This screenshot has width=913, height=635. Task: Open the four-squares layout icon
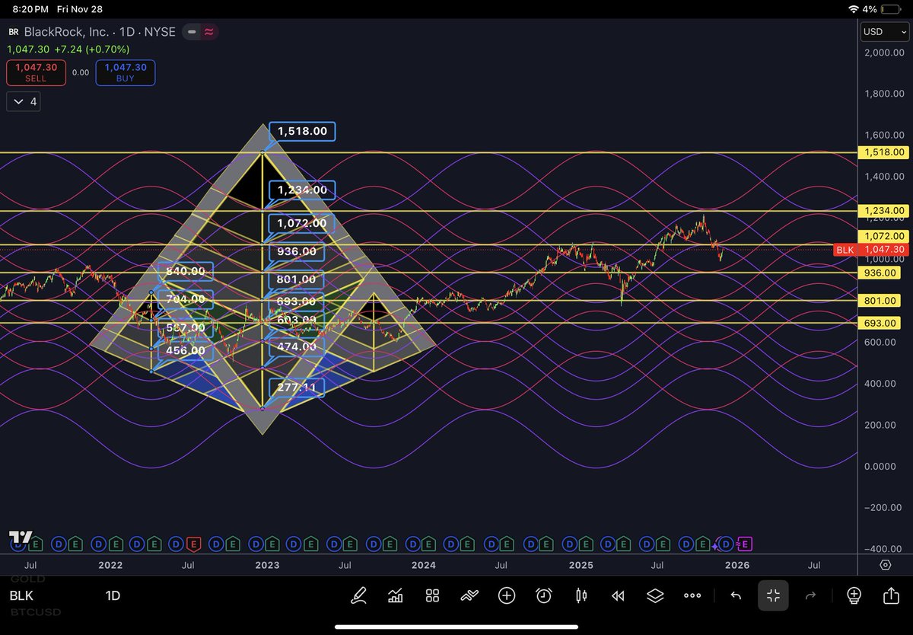(x=432, y=595)
